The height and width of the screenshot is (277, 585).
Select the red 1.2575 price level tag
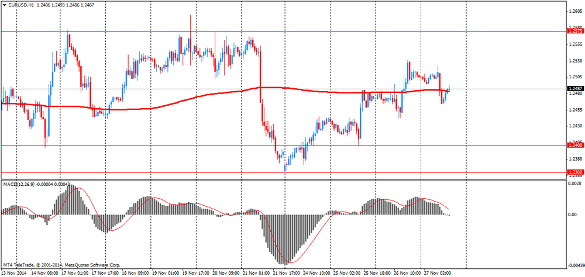574,30
